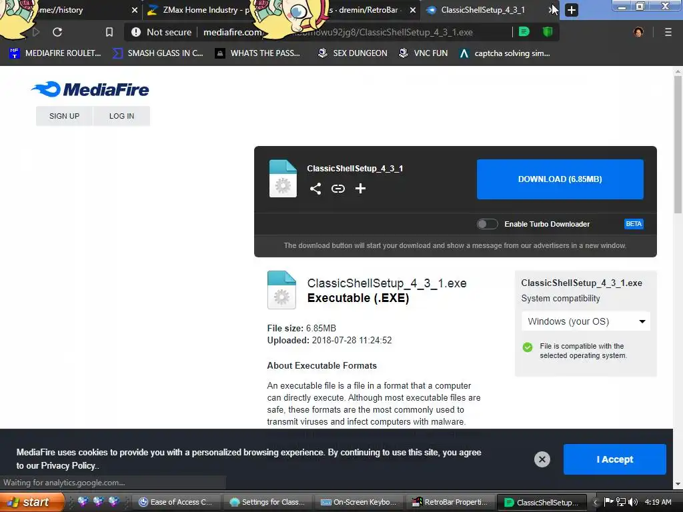Click the taskbar clock showing 4:19 AM
683x512 pixels.
click(658, 502)
